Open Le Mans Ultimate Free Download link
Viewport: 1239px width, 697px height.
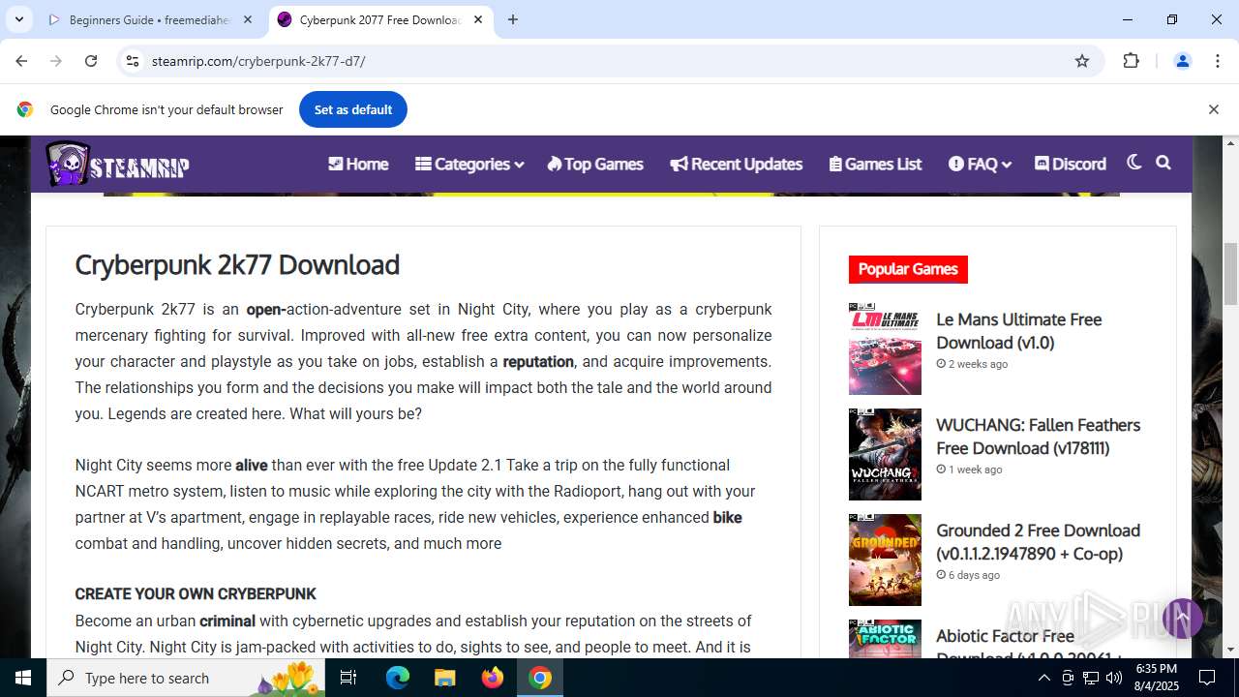(x=1018, y=331)
